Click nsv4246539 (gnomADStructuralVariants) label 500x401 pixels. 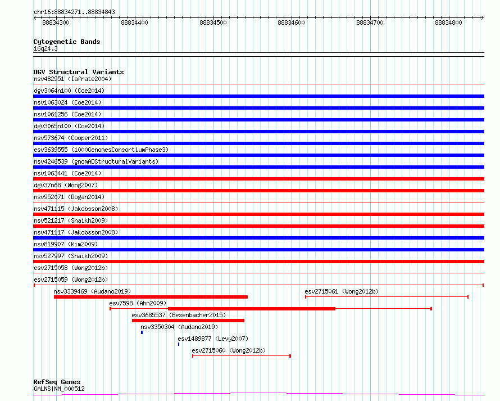pos(96,161)
